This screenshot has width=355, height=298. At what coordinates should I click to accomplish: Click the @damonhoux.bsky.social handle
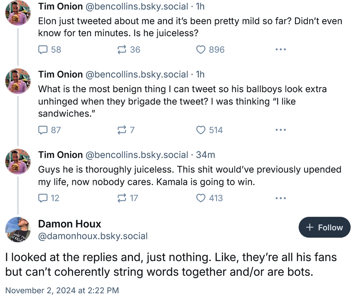point(93,236)
